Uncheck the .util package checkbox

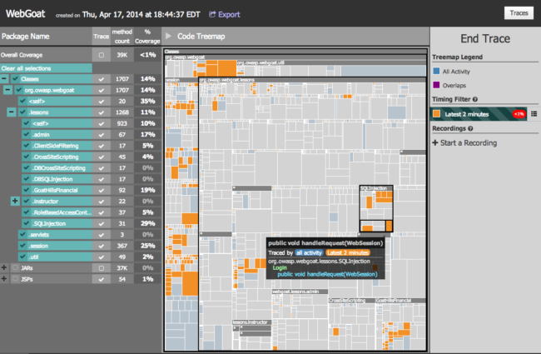click(22, 257)
